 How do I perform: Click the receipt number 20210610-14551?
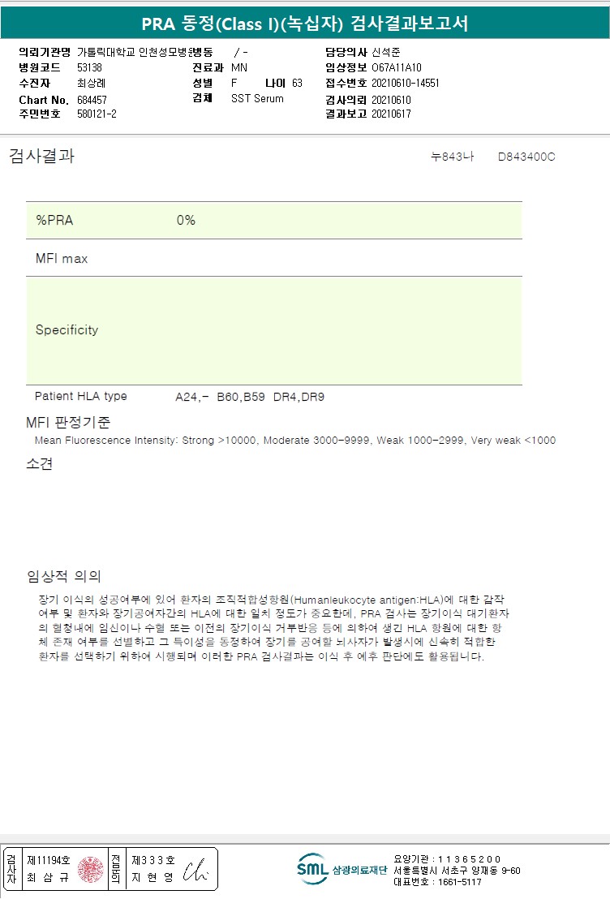point(406,83)
